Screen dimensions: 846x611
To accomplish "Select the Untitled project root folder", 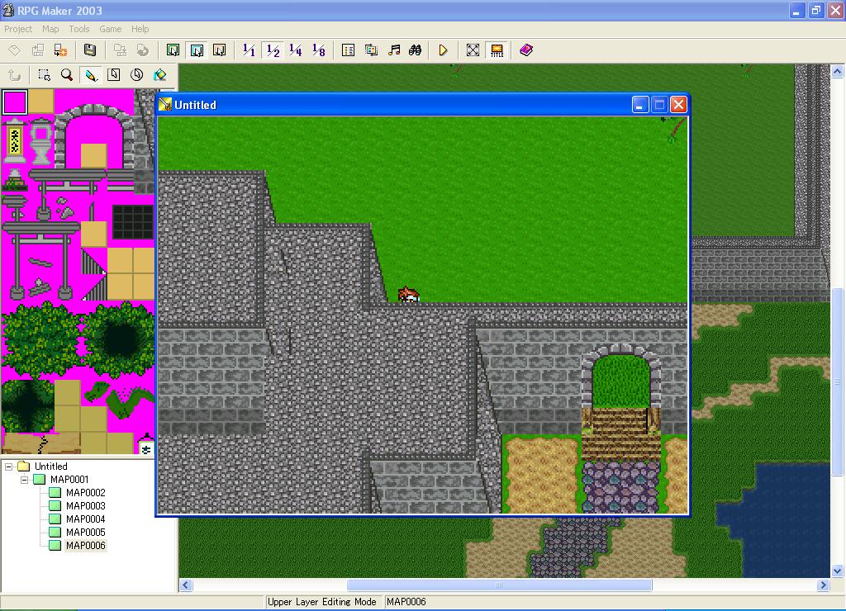I will tap(50, 467).
